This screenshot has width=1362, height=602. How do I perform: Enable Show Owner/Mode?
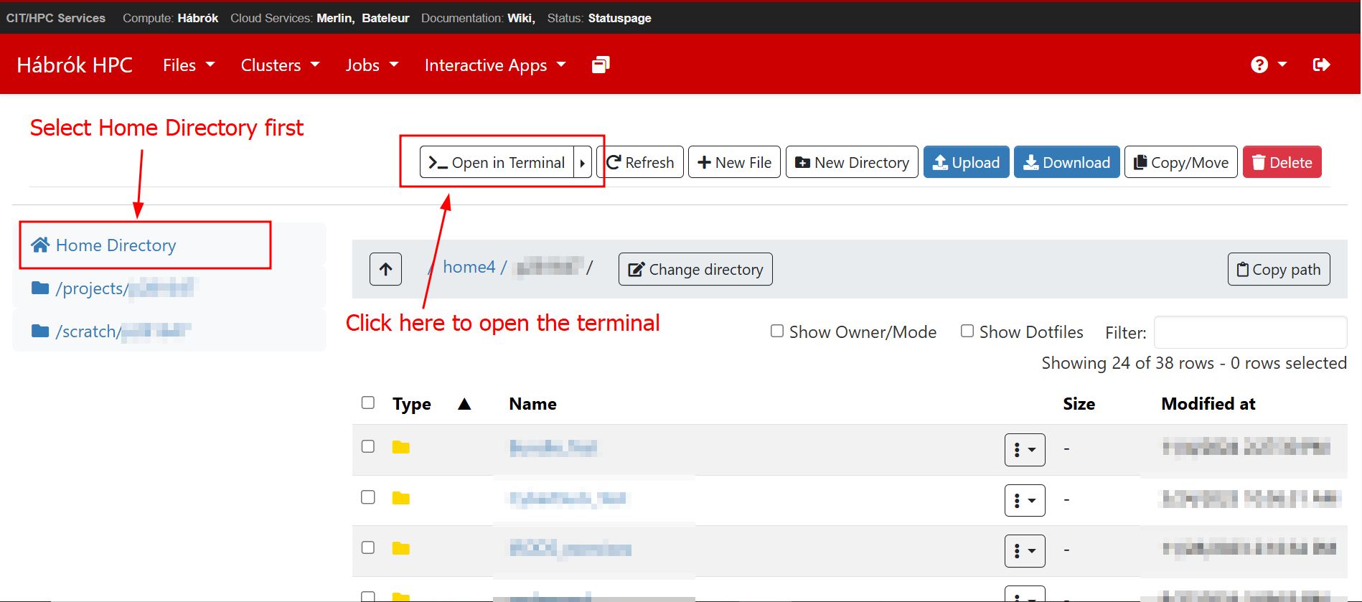(777, 331)
